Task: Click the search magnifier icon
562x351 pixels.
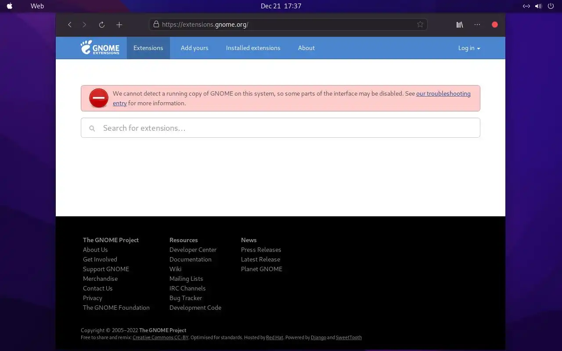Action: pyautogui.click(x=92, y=128)
